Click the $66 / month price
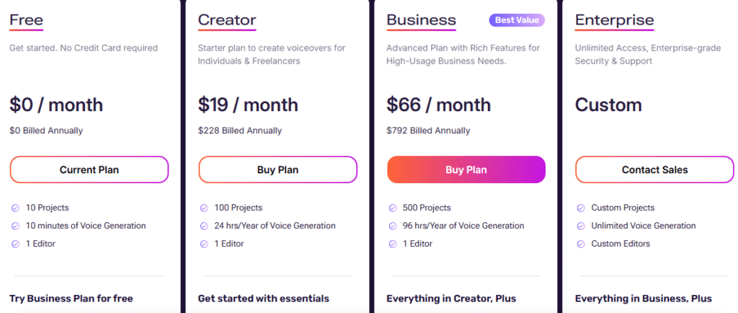The image size is (738, 313). [438, 105]
